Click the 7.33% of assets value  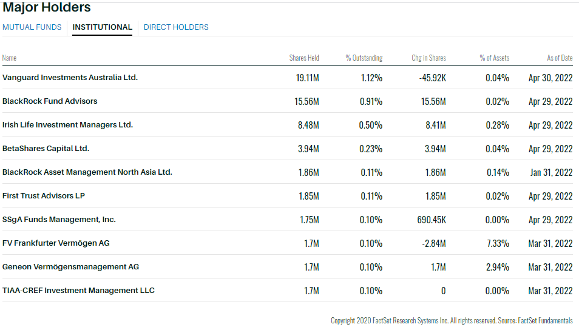pos(498,243)
